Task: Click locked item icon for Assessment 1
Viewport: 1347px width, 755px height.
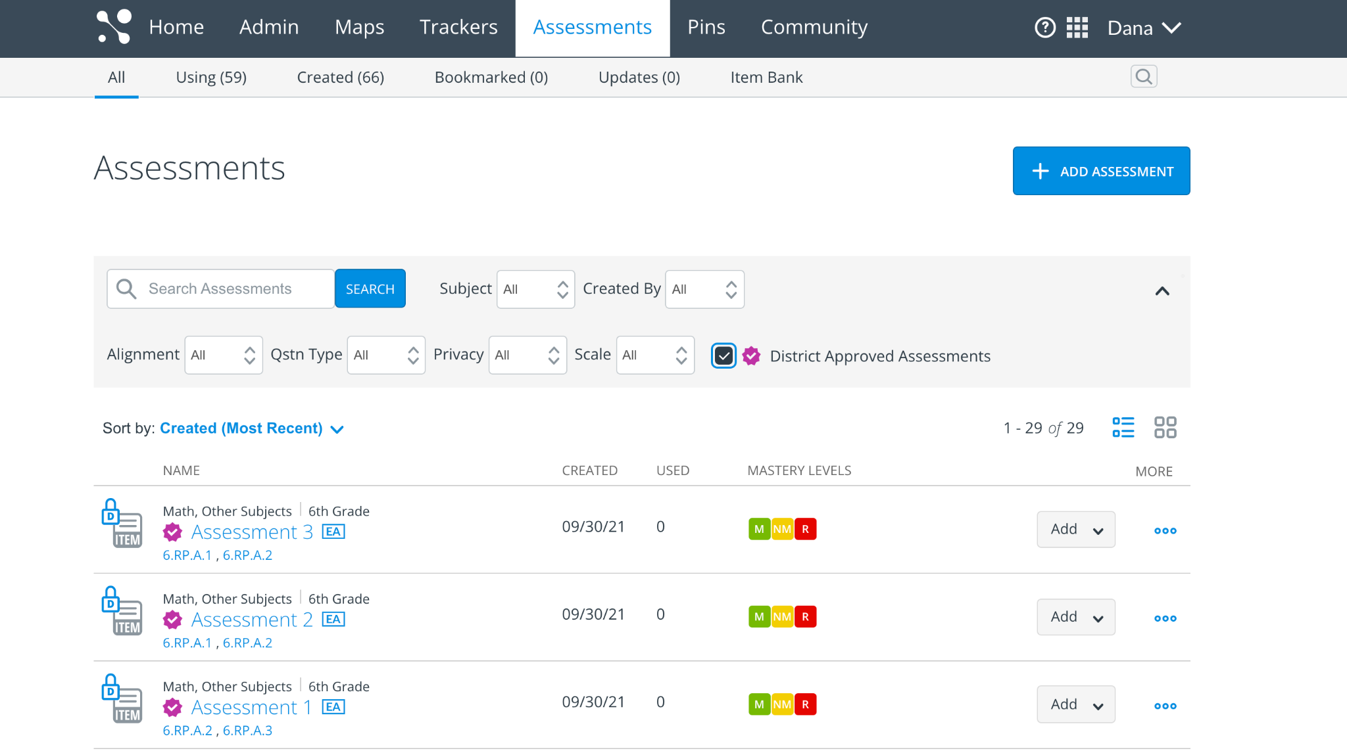Action: [122, 699]
